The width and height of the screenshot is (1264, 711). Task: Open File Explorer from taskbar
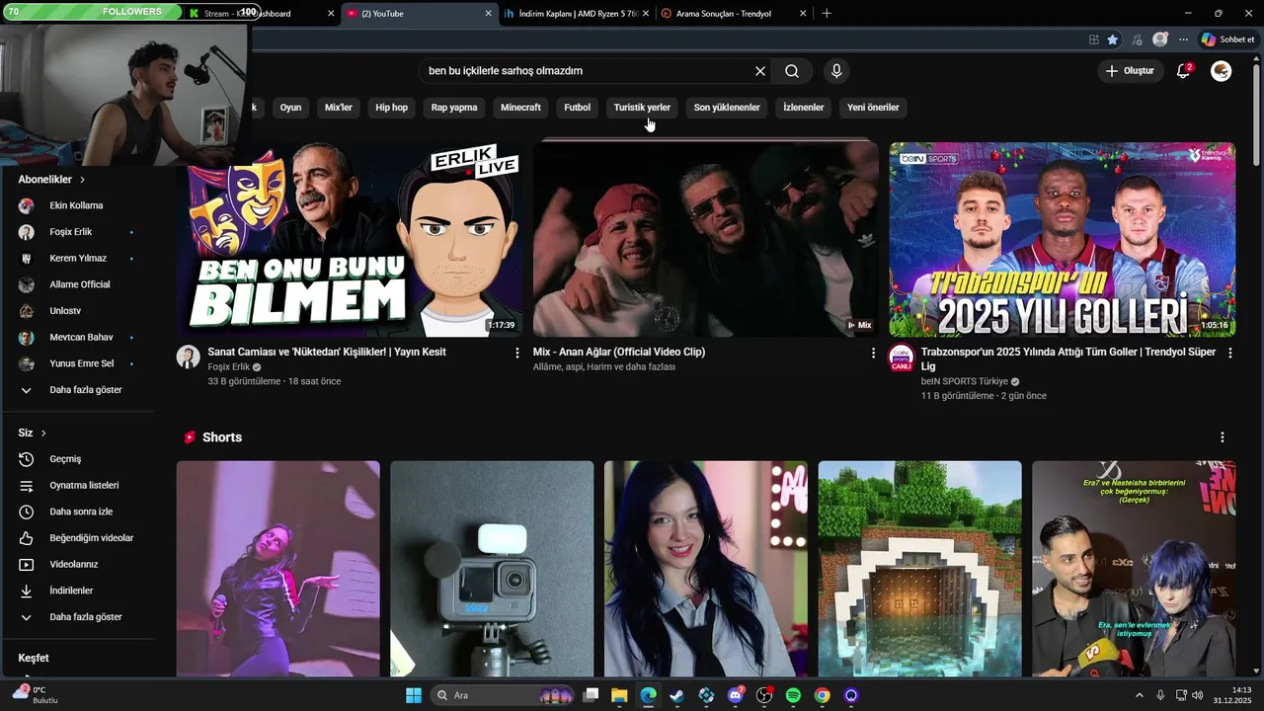[619, 695]
